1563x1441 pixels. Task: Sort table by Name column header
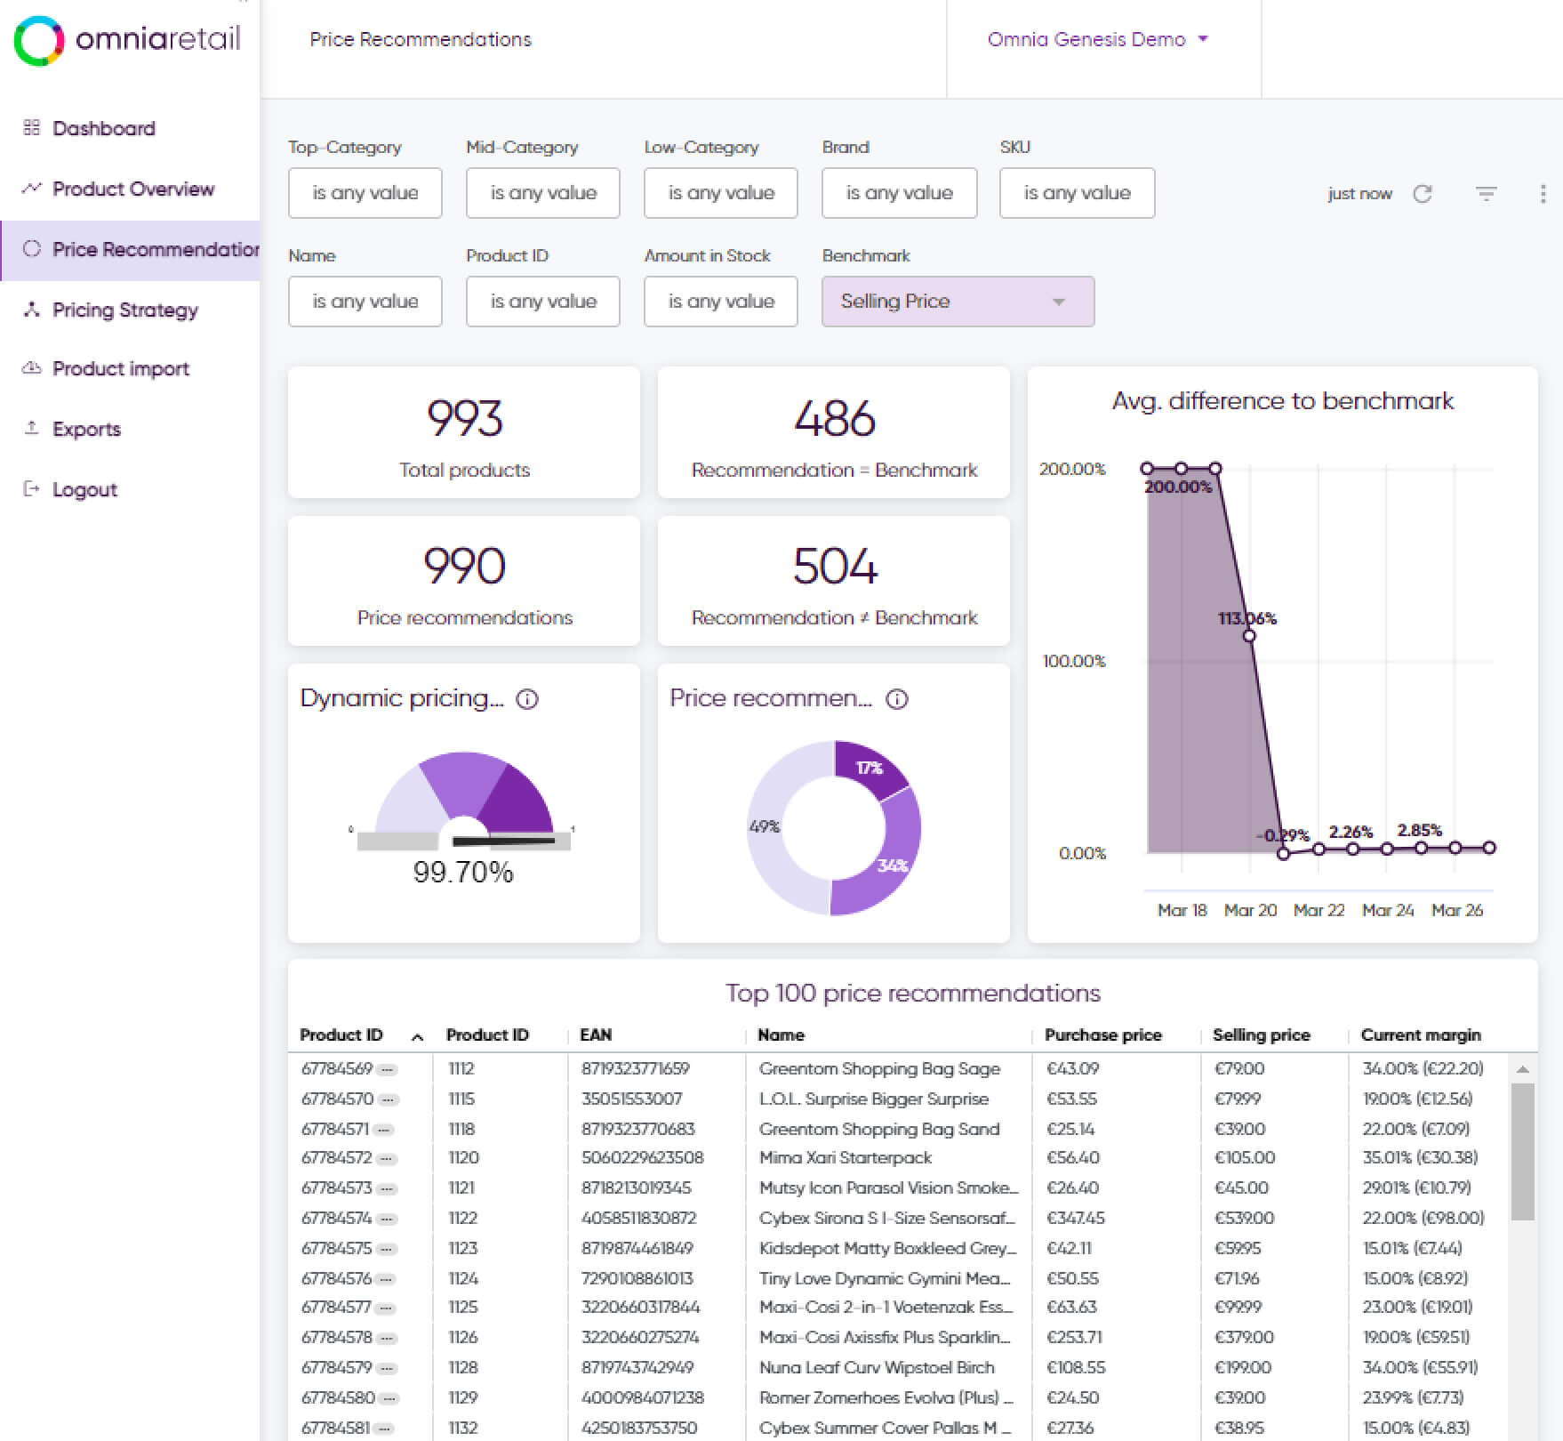[781, 1035]
